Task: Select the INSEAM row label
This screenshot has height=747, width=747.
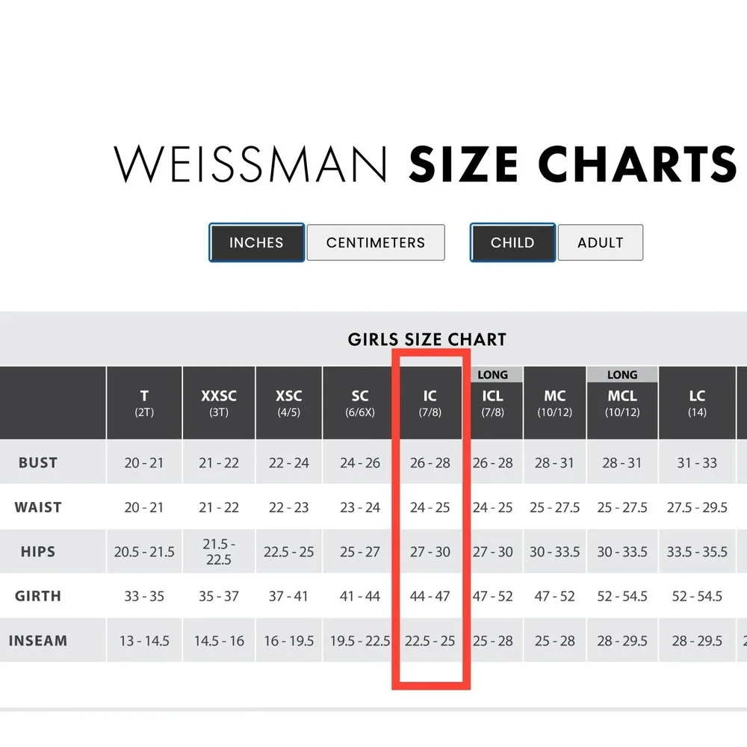Action: click(38, 641)
